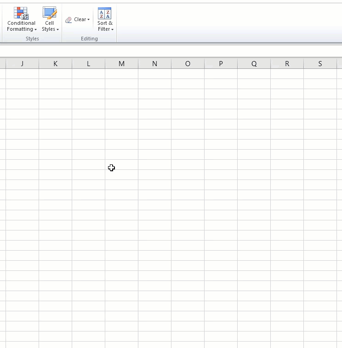
Task: Select column J by its header
Action: click(22, 64)
